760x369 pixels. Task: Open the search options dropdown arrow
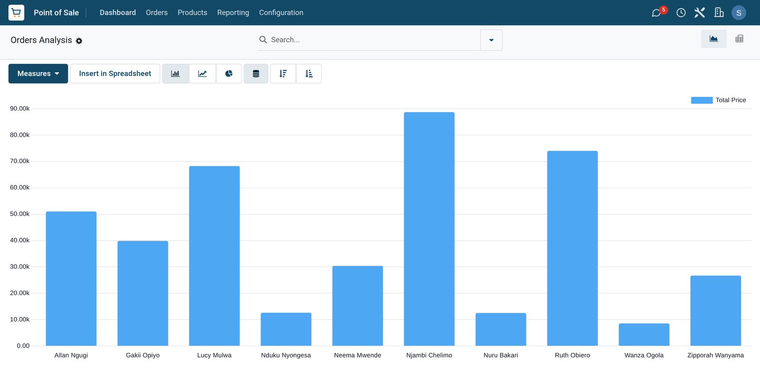[x=491, y=40]
